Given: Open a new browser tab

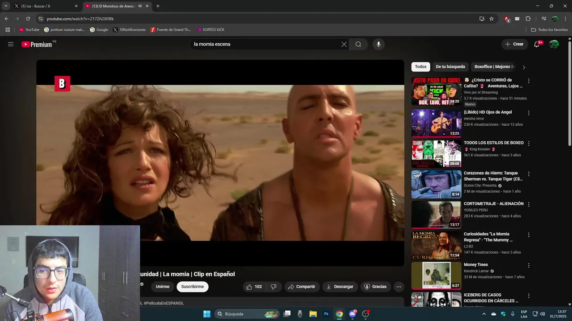Looking at the screenshot, I should [x=158, y=6].
